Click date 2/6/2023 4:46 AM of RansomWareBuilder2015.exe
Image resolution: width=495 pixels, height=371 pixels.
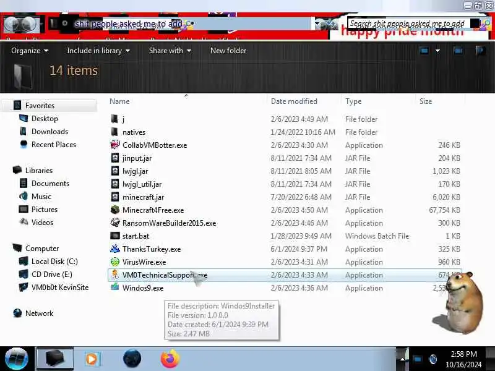tap(299, 223)
